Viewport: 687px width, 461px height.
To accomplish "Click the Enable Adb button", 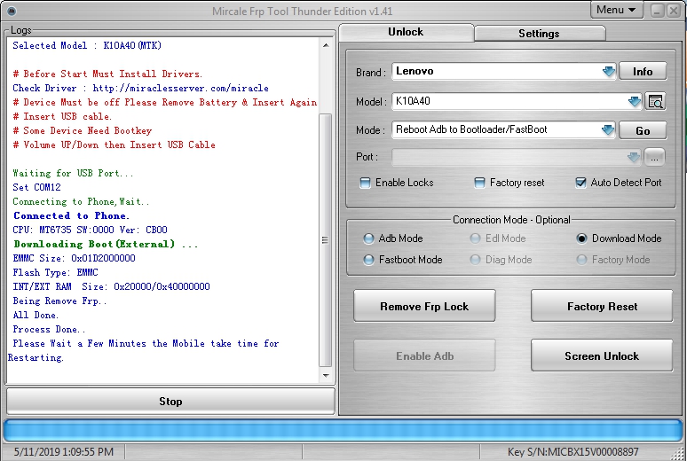I will [x=424, y=356].
